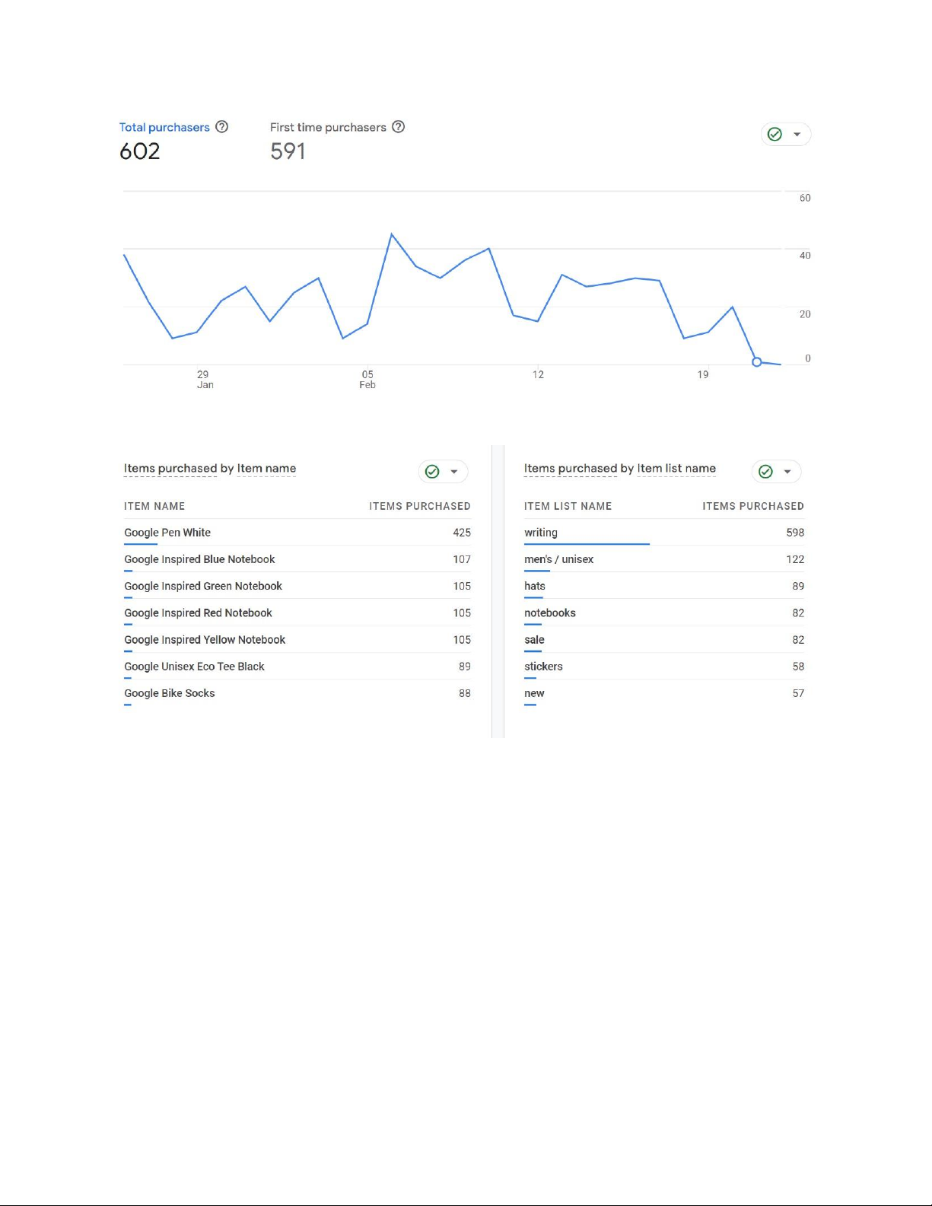The image size is (932, 1206).
Task: Click the Google Inspired Blue Notebook row
Action: click(297, 559)
